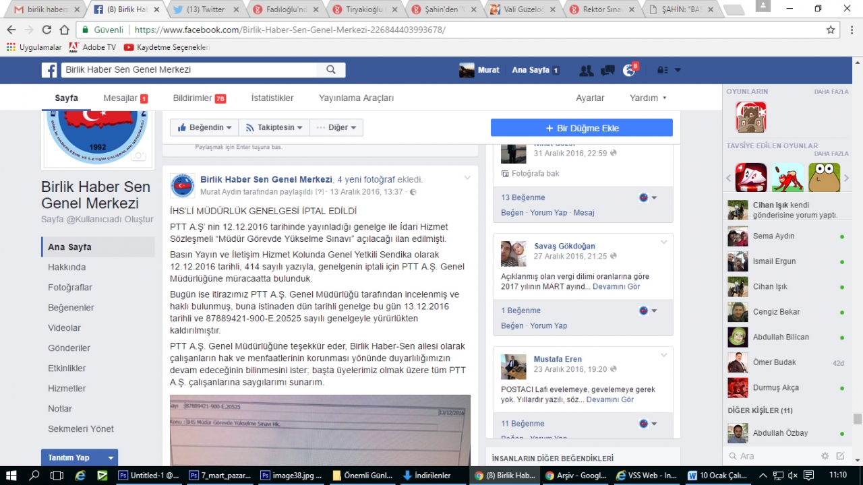Click the magnifier search button in Facebook bar
This screenshot has height=485, width=863.
click(331, 70)
